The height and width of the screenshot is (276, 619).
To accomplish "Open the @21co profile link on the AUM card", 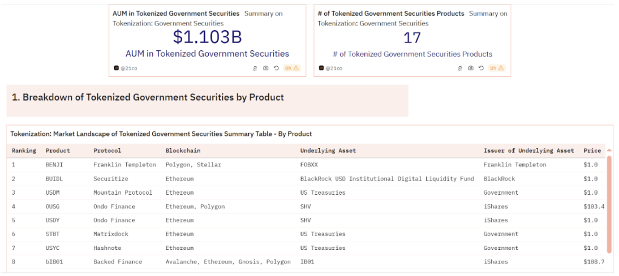I will pos(129,68).
